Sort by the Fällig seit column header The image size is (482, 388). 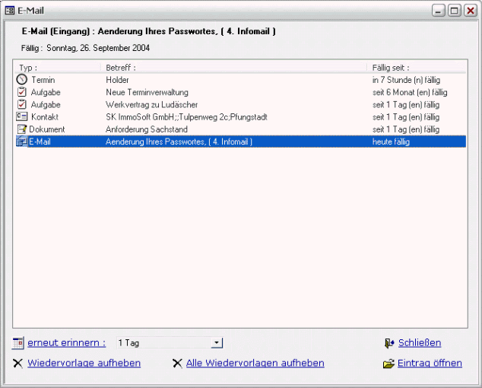click(x=392, y=68)
